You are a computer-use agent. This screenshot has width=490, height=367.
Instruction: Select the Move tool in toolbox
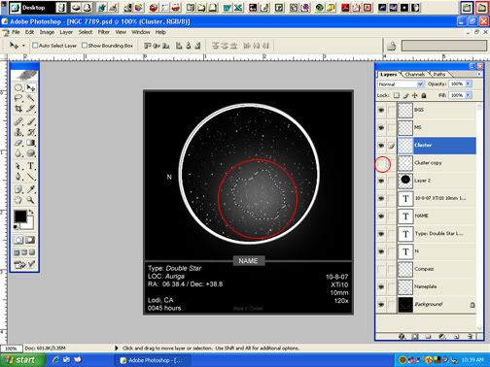30,87
